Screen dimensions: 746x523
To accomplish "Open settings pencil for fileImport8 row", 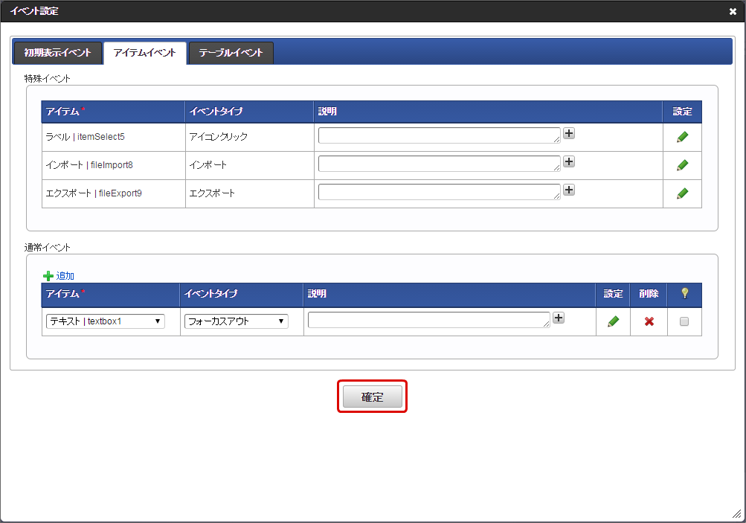I will coord(682,165).
